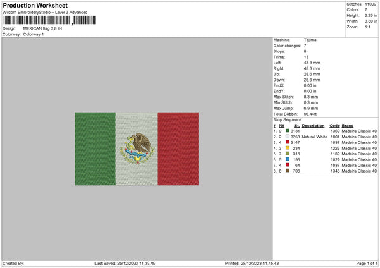Click the Natural White thread swatch
This screenshot has width=380, height=268.
pos(288,137)
